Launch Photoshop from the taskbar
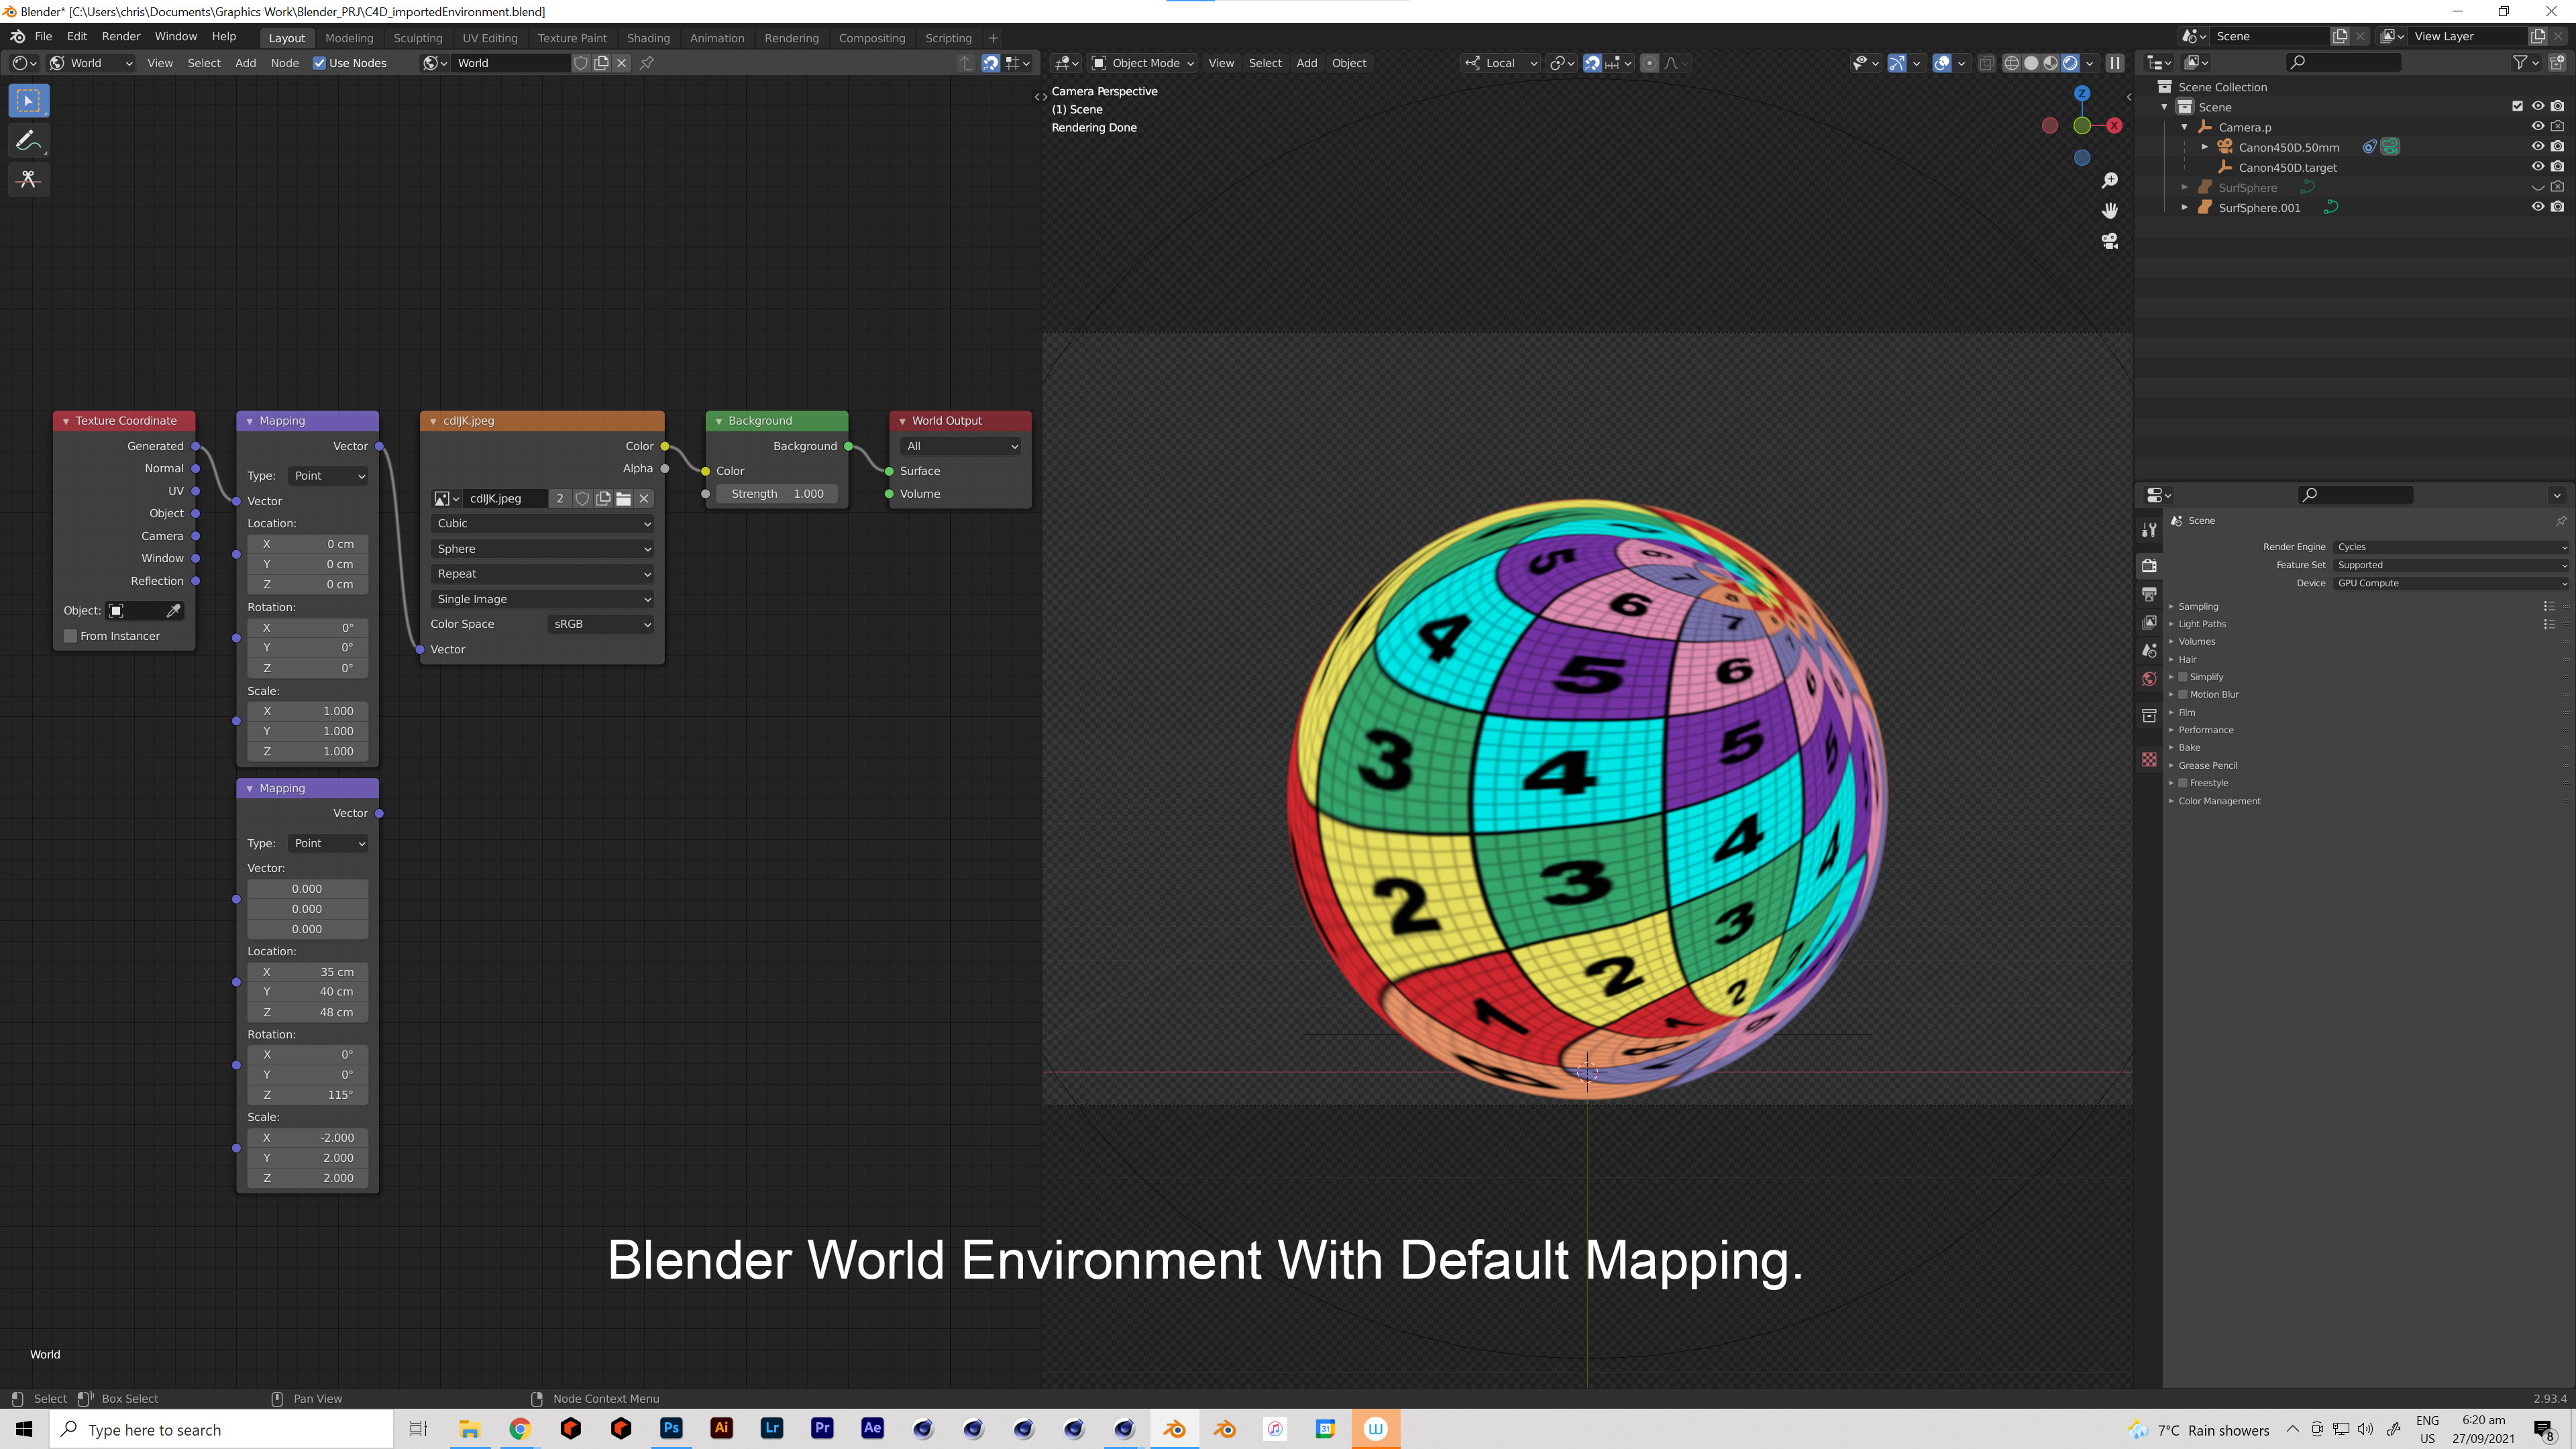The image size is (2576, 1449). [671, 1428]
